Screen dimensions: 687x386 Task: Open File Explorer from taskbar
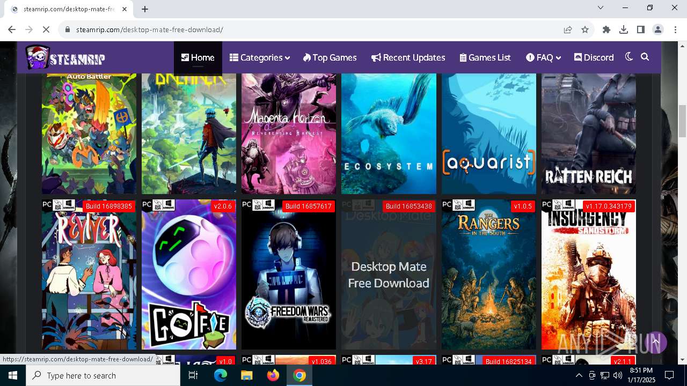246,375
